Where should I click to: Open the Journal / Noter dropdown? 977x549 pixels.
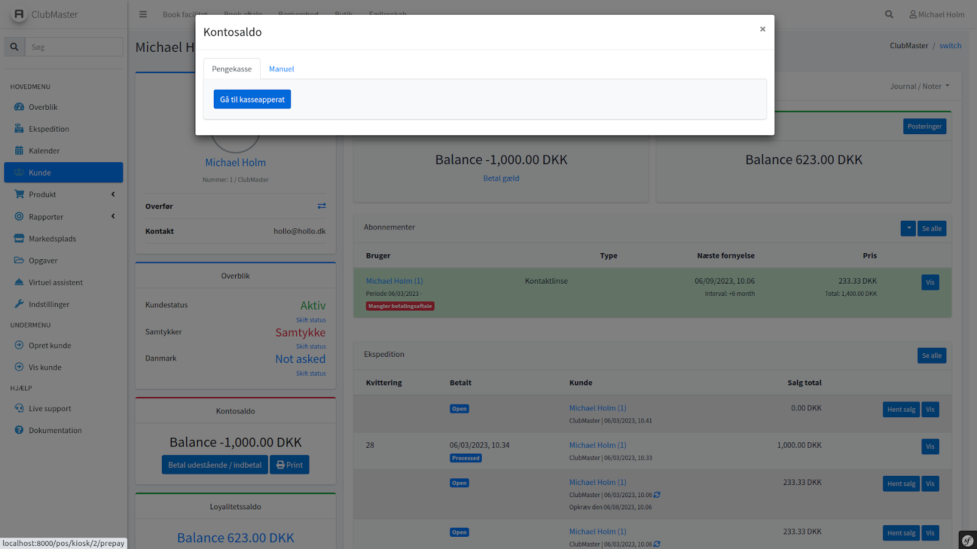pos(919,87)
